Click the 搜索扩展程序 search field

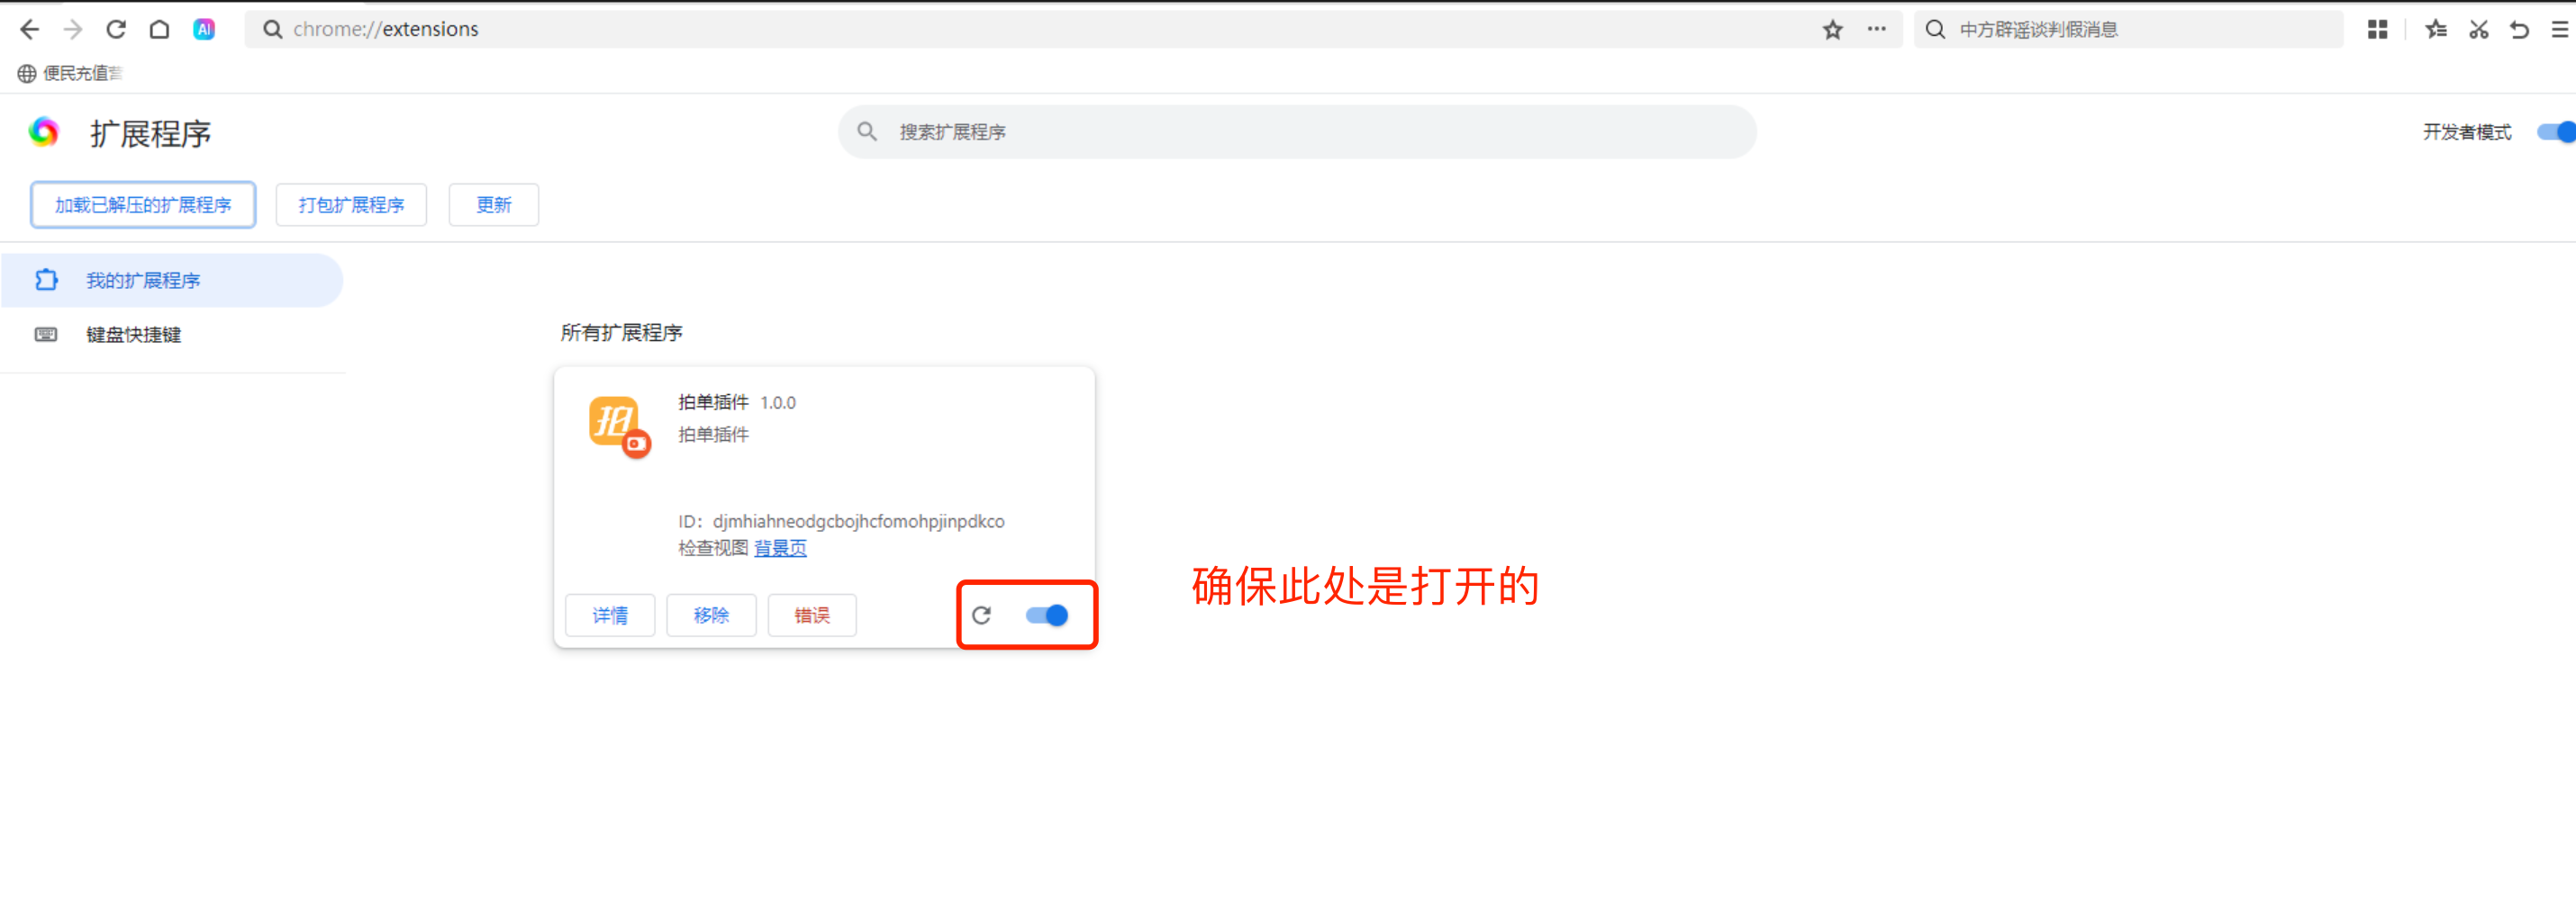point(1300,132)
